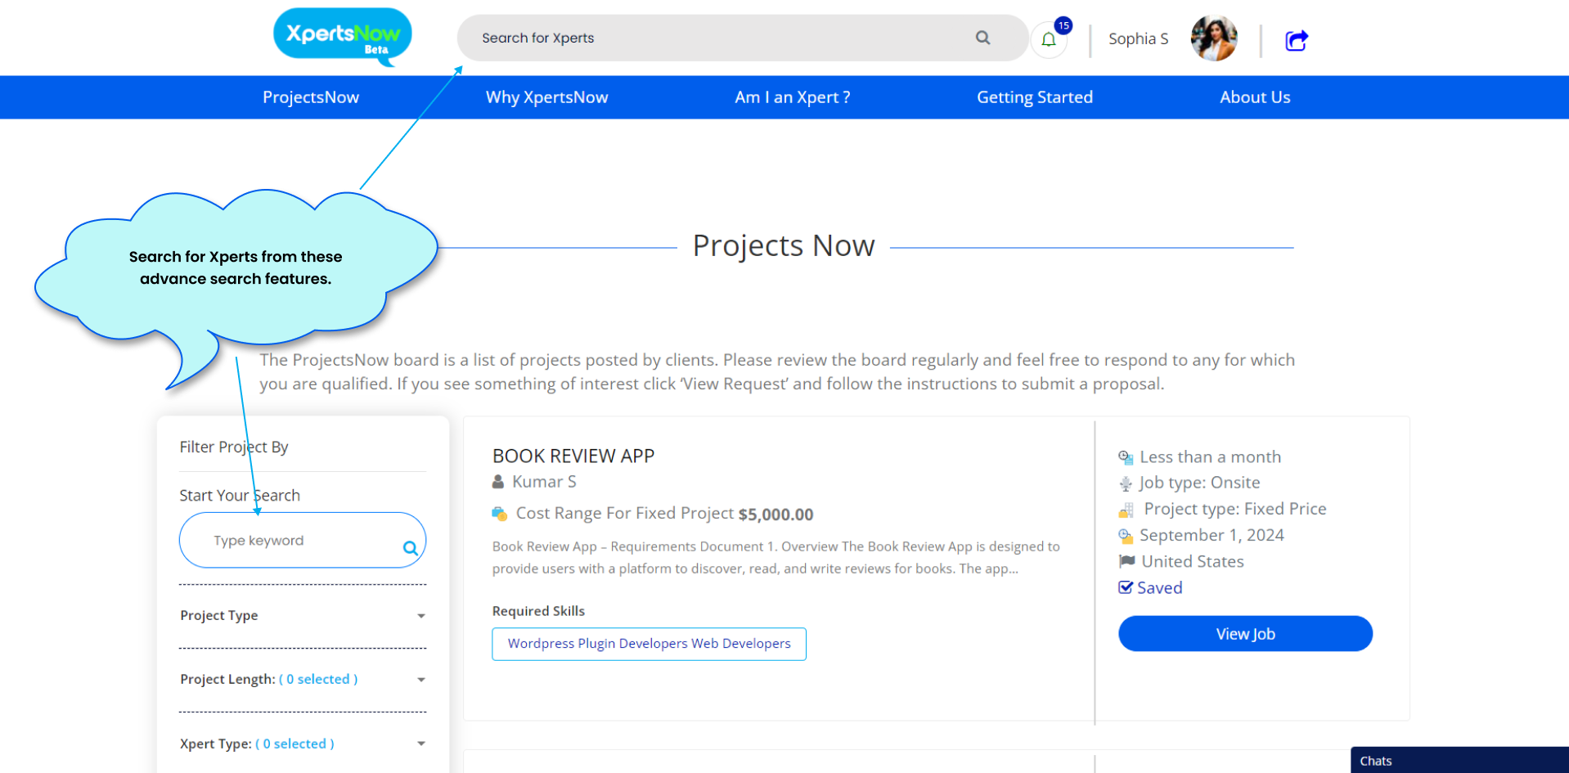Image resolution: width=1569 pixels, height=773 pixels.
Task: Open the About Us menu item
Action: point(1255,97)
